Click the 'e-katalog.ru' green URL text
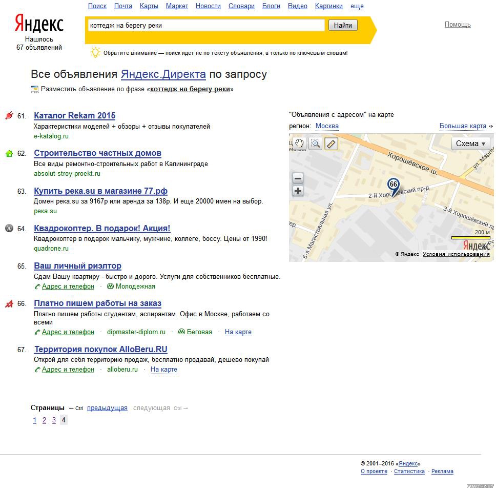 click(51, 136)
